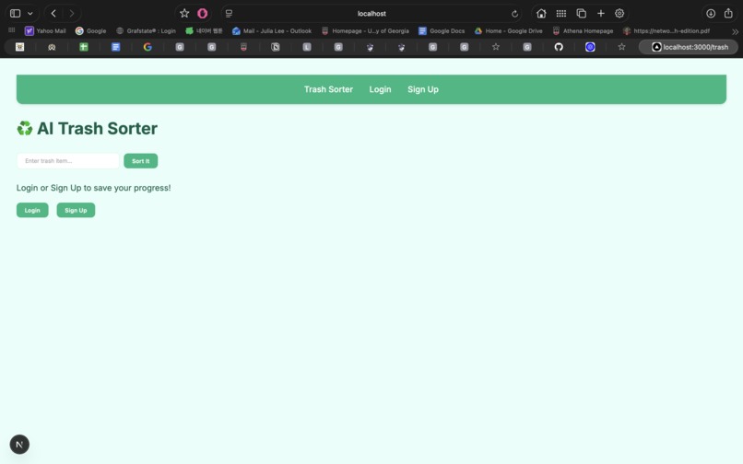Screen dimensions: 743x464
Task: Switch to the blue document icon tab
Action: click(115, 47)
